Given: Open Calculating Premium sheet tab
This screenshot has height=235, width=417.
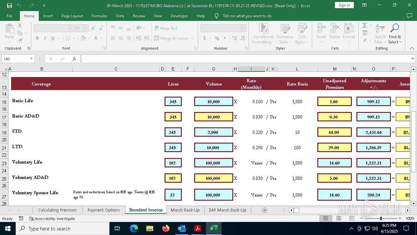Looking at the screenshot, I should point(57,210).
